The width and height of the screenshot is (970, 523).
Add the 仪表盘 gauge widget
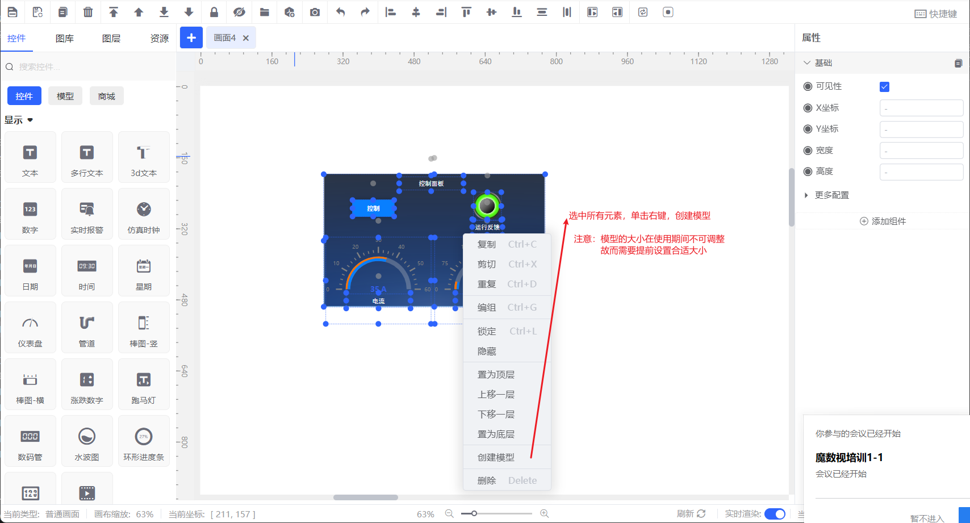coord(30,328)
